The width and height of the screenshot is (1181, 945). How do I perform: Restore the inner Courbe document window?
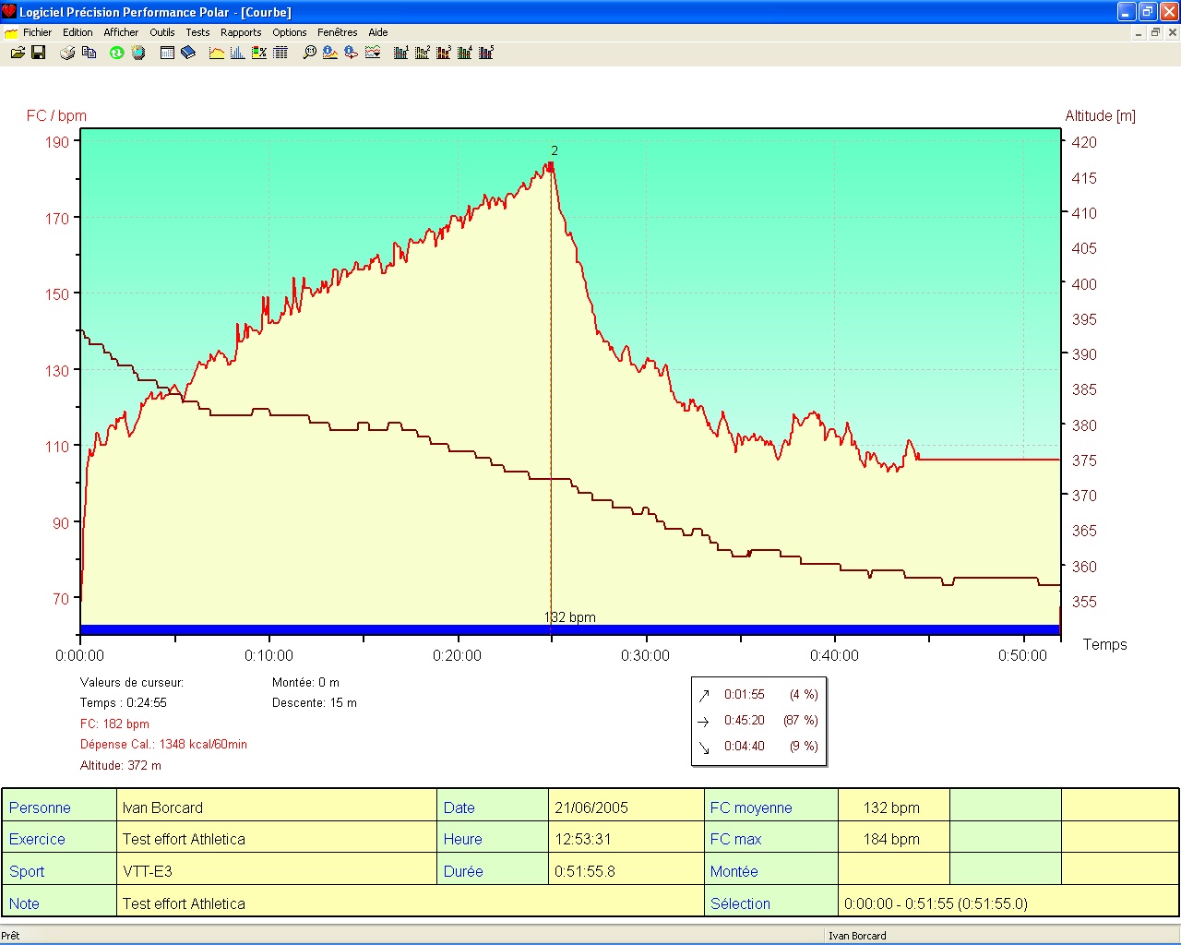(x=1155, y=32)
